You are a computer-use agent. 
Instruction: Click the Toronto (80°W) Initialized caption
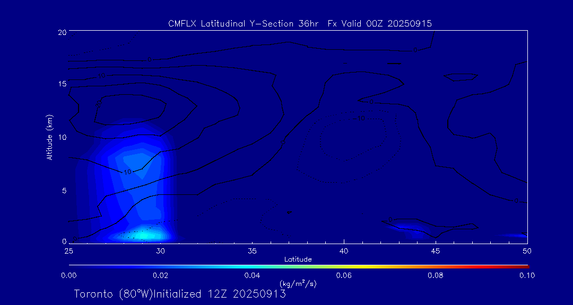[x=180, y=294]
